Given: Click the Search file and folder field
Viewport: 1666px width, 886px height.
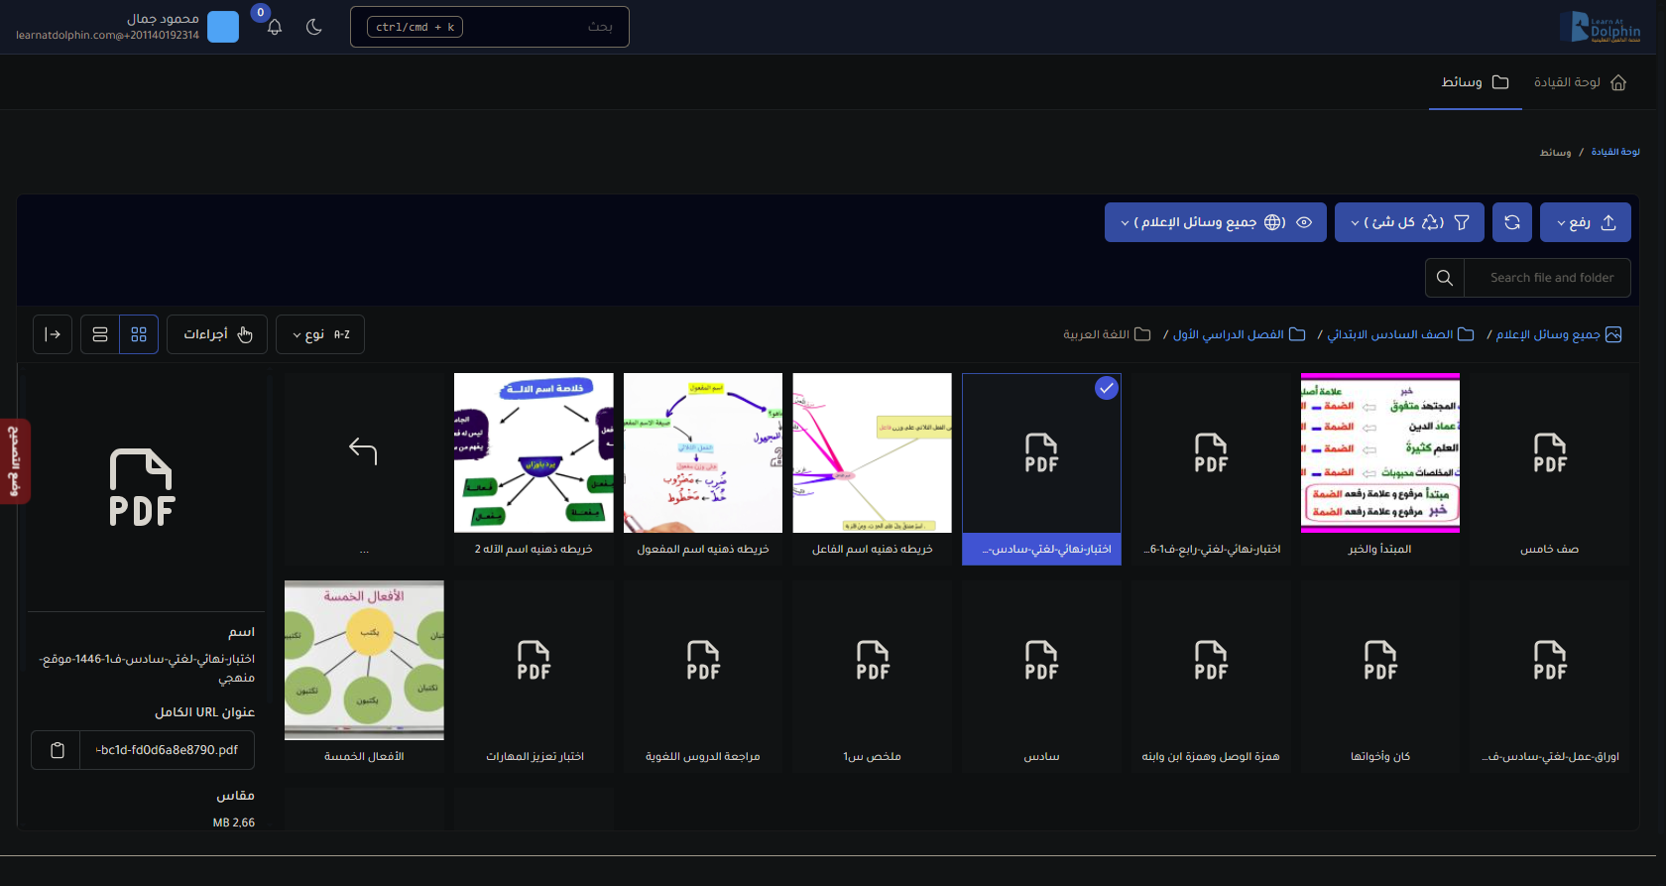Looking at the screenshot, I should [x=1551, y=278].
